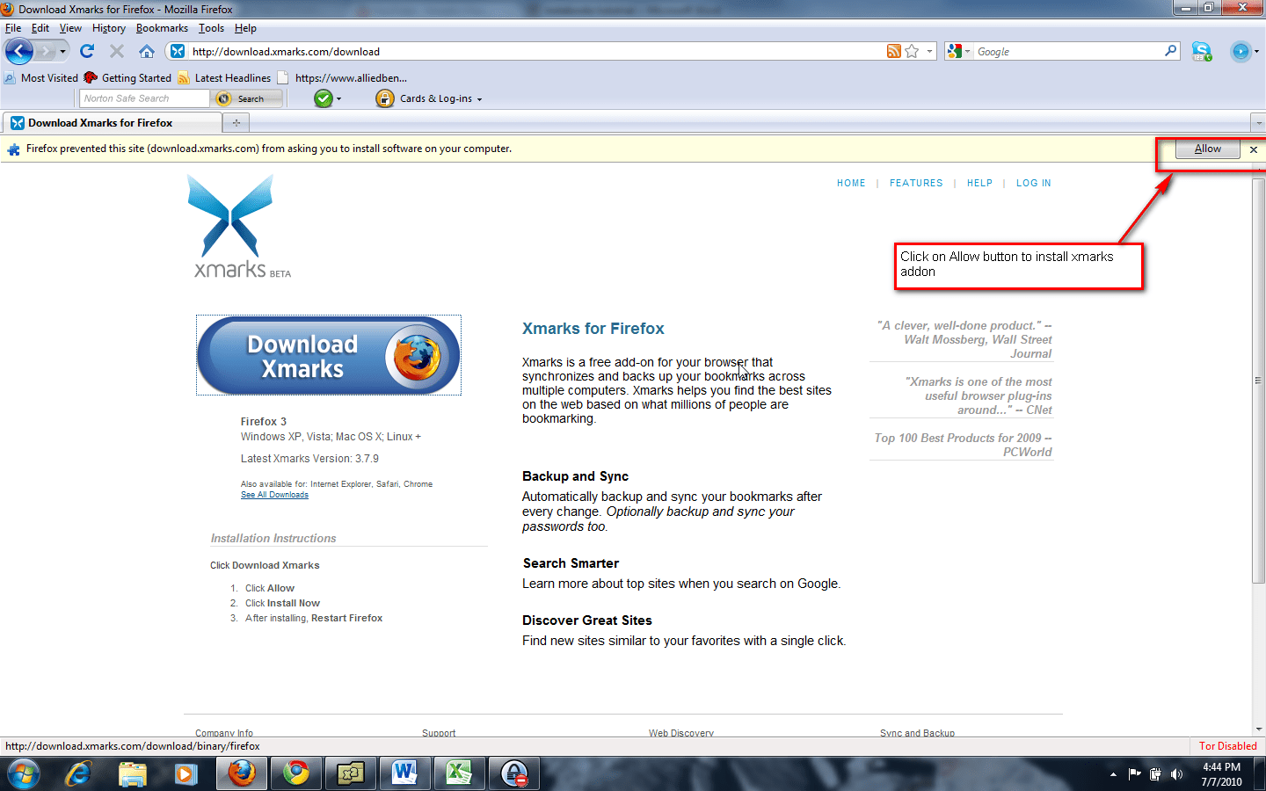
Task: Click the HOME link on Xmarks page
Action: (x=851, y=184)
